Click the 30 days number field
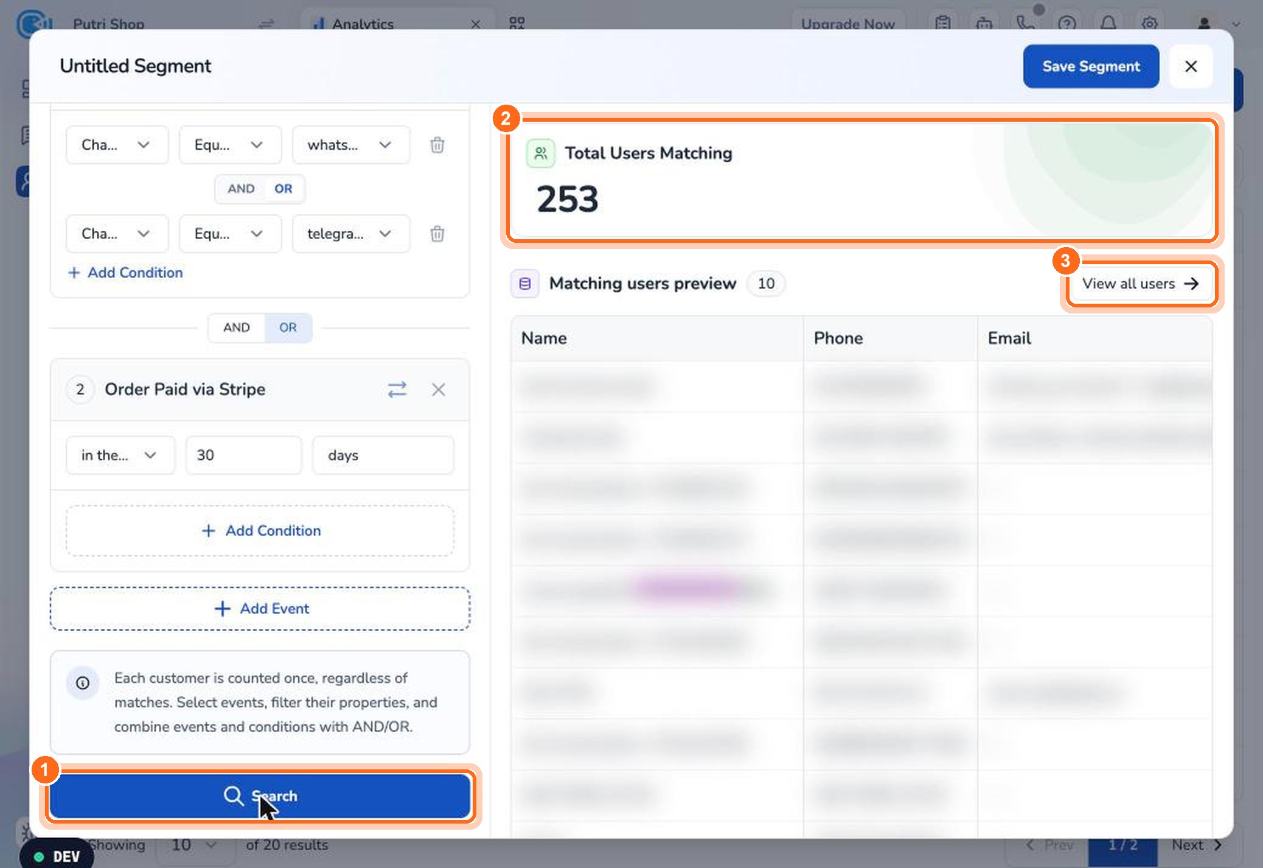This screenshot has height=868, width=1263. point(243,455)
